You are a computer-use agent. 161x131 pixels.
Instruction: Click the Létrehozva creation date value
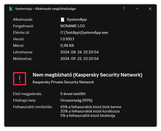coord(79,52)
